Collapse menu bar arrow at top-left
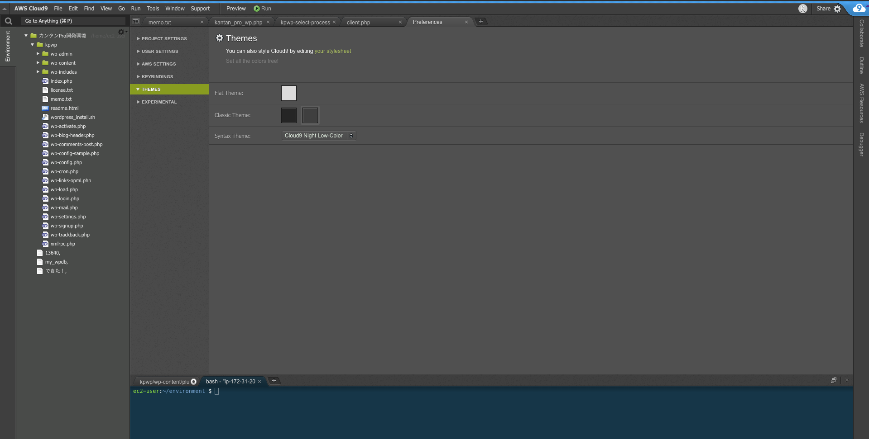 click(x=5, y=9)
